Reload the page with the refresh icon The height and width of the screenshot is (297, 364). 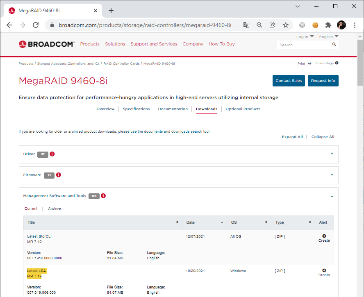(x=36, y=25)
